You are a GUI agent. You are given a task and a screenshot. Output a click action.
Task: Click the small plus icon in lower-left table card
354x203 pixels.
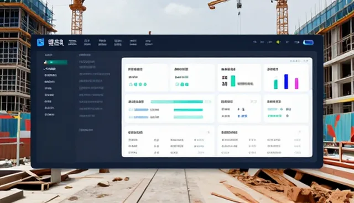(209, 132)
